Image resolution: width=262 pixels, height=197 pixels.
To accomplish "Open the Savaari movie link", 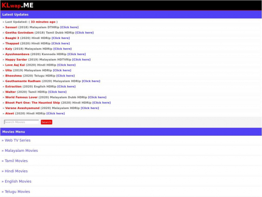I will tap(11, 27).
